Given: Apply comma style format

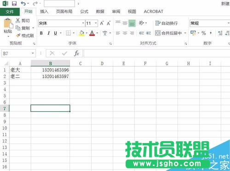Looking at the screenshot, I should coord(211,33).
